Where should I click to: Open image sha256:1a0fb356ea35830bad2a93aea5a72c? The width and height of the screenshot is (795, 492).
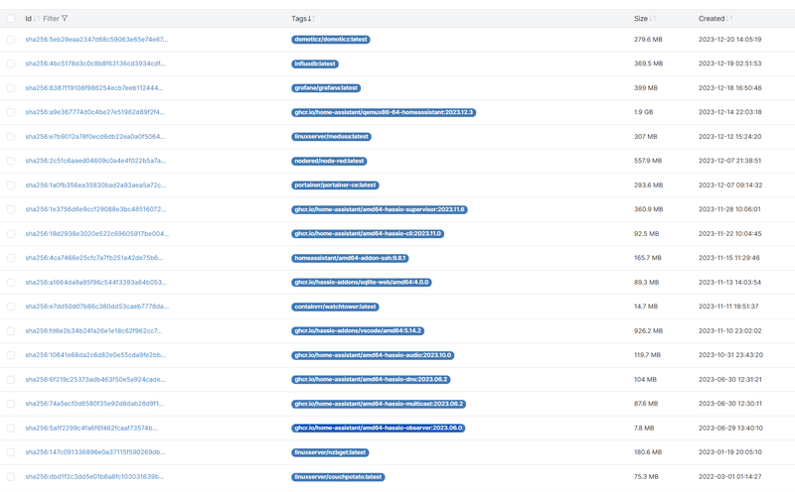[95, 184]
